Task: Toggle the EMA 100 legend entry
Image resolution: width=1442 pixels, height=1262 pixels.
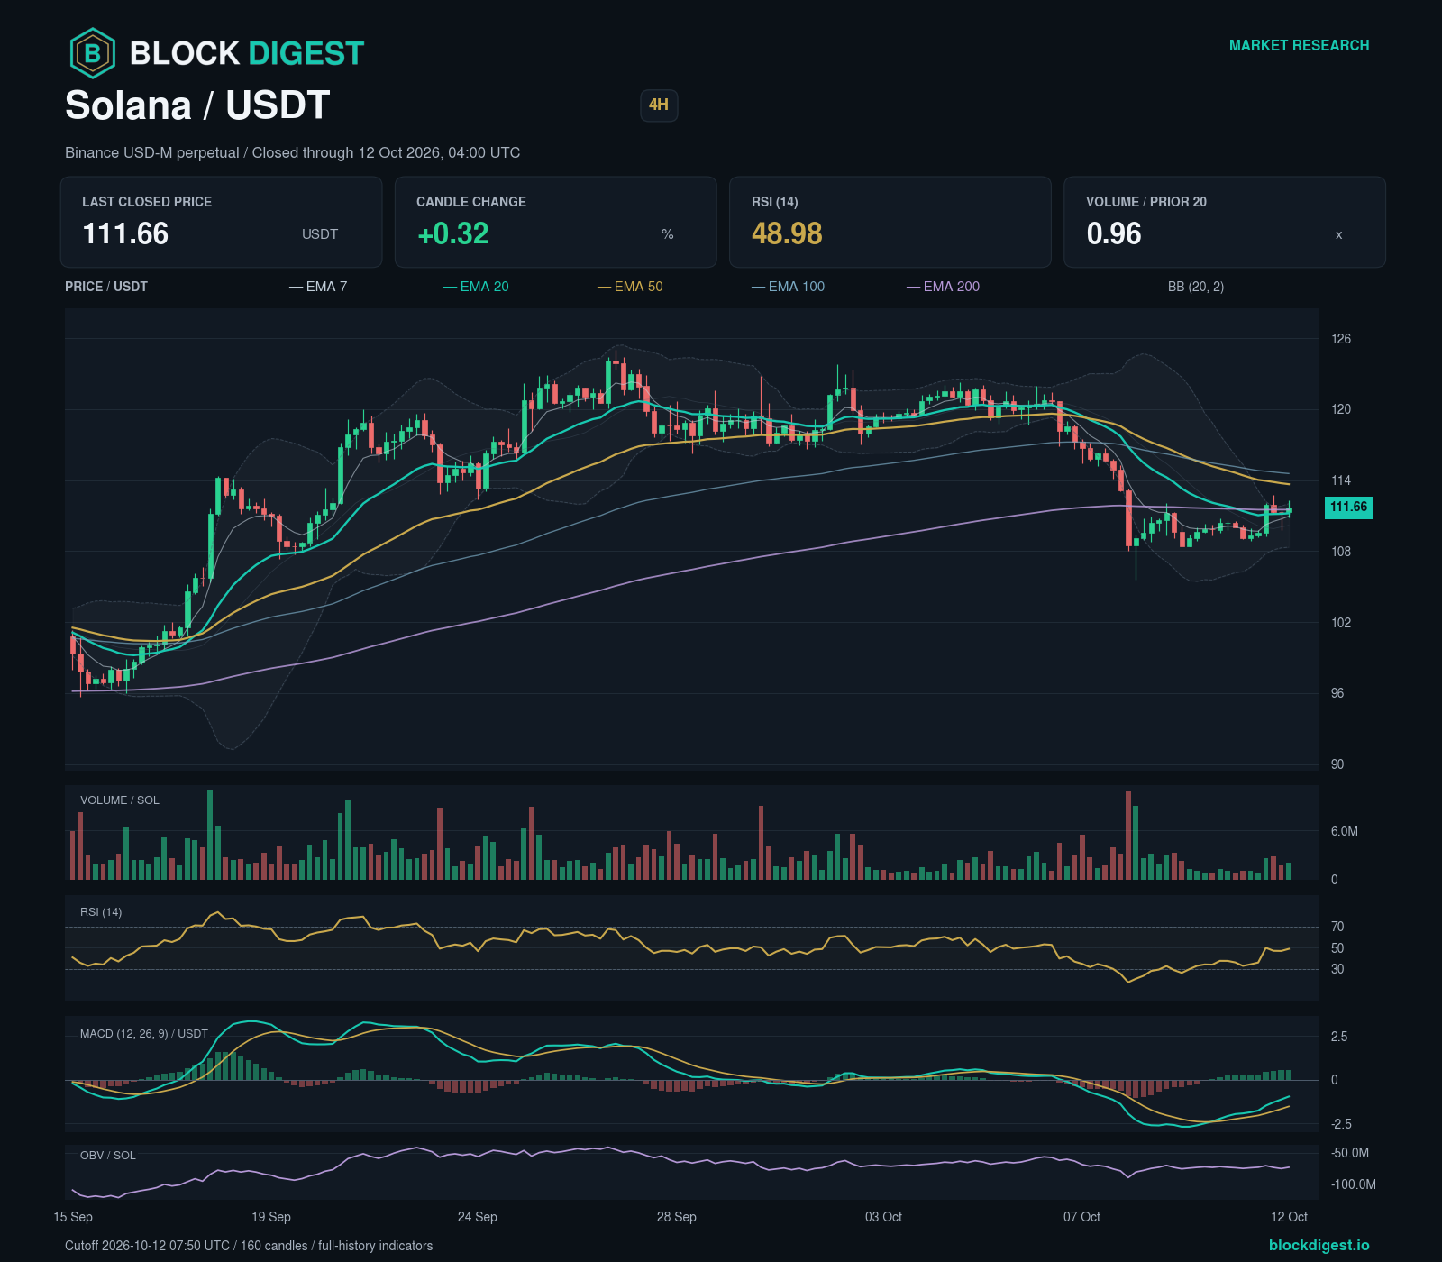Action: 788,287
